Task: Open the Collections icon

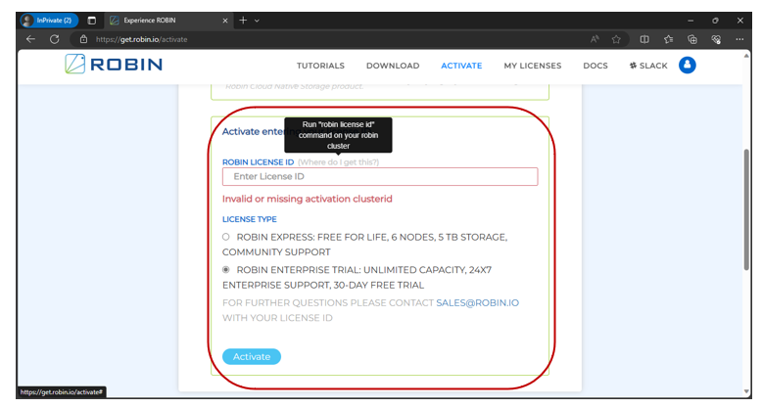Action: pyautogui.click(x=692, y=39)
